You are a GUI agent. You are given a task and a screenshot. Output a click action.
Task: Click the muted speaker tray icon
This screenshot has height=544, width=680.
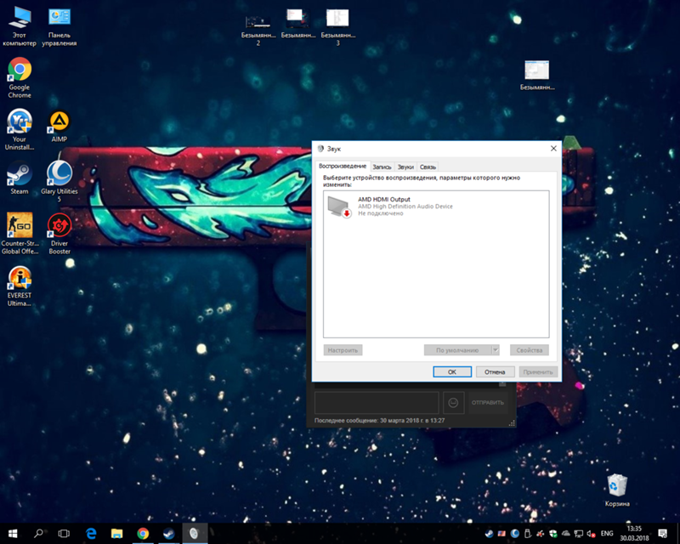(x=591, y=534)
